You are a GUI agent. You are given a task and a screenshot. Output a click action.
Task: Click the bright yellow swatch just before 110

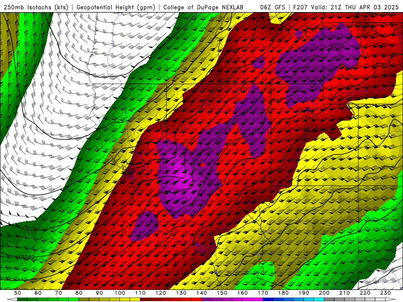[135, 299]
